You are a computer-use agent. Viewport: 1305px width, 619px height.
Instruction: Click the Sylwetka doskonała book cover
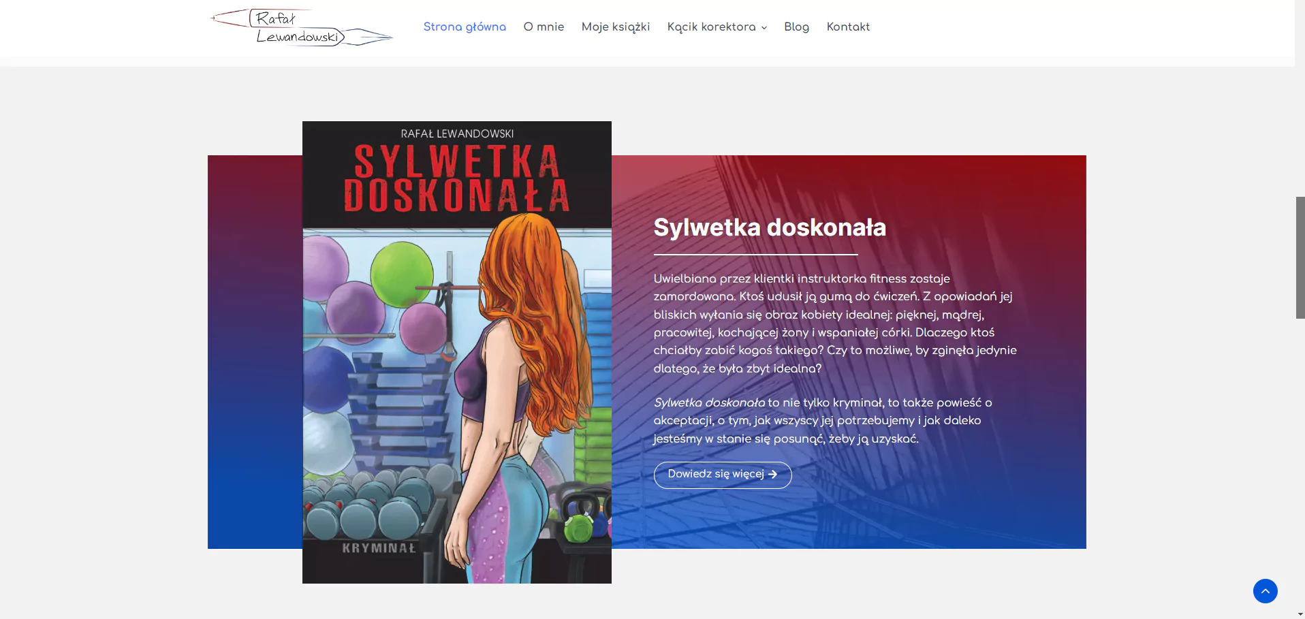(457, 352)
